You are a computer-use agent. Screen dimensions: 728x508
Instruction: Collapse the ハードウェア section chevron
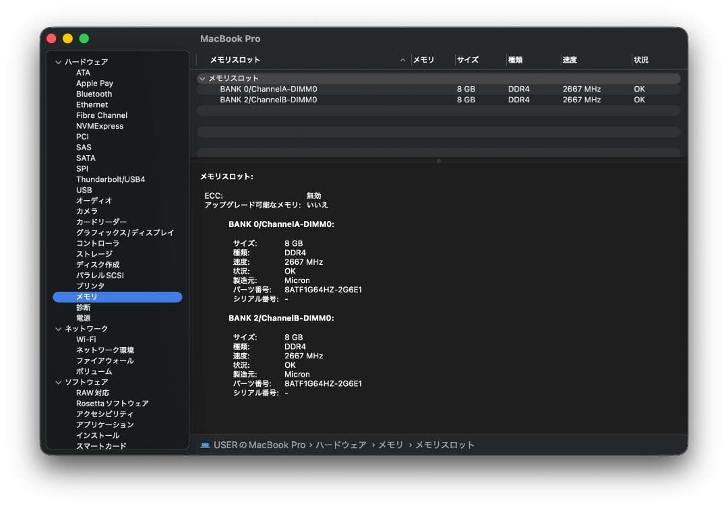click(x=58, y=62)
